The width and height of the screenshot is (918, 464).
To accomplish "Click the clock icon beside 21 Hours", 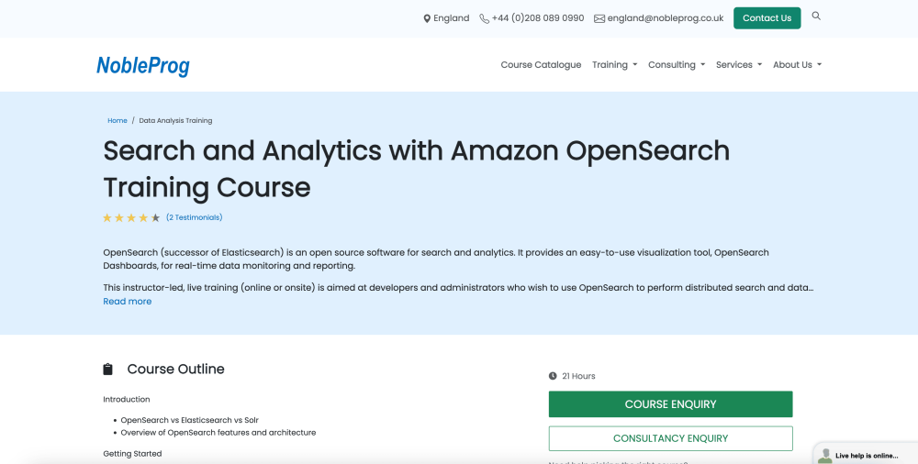I will 553,376.
